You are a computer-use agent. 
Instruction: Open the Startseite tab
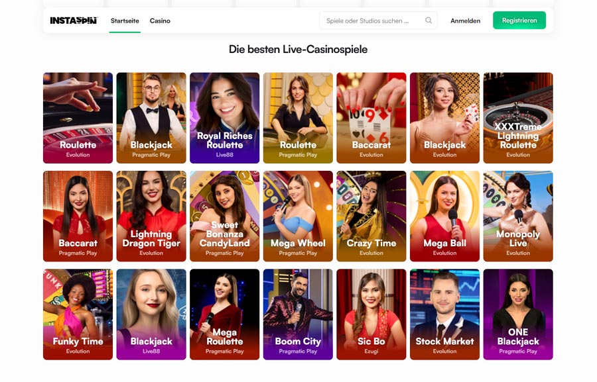point(125,21)
